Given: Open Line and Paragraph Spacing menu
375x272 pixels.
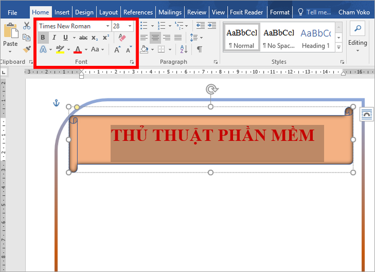Looking at the screenshot, I should (x=196, y=37).
